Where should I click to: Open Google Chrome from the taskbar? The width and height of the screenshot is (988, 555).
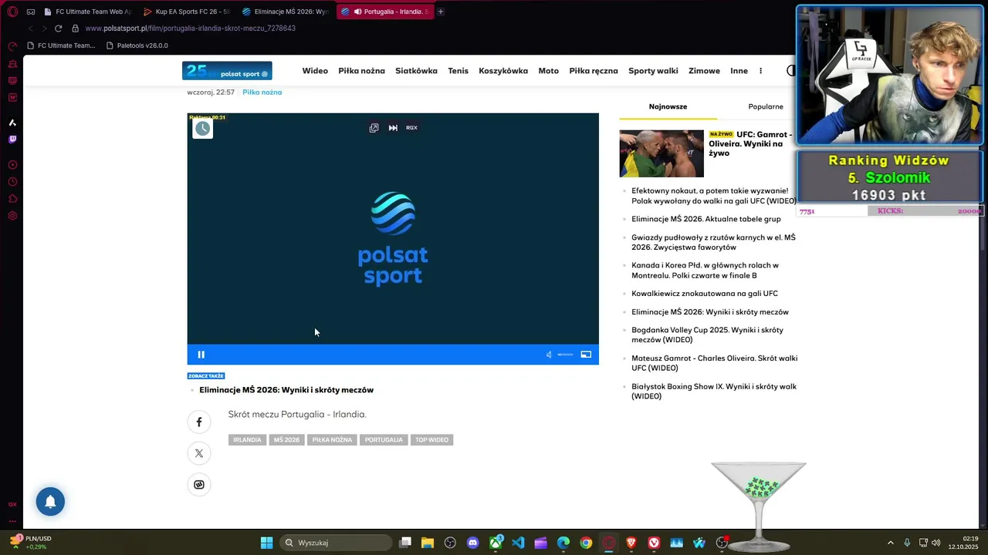[586, 543]
